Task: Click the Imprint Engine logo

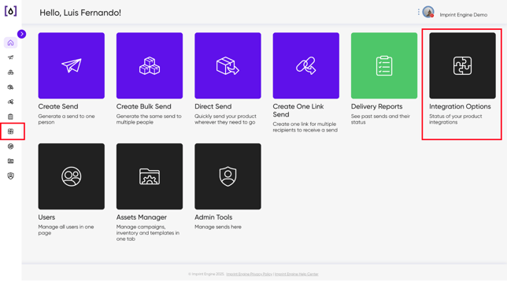Action: [x=11, y=11]
